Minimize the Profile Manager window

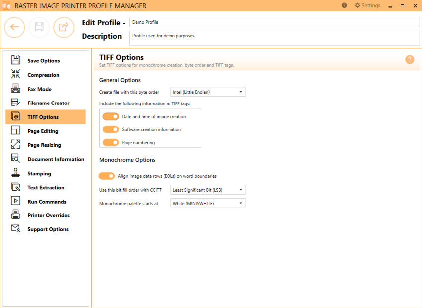coord(390,6)
